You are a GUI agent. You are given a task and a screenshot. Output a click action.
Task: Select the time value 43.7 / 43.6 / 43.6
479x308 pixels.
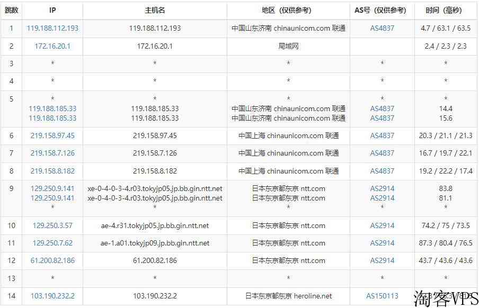(x=446, y=261)
